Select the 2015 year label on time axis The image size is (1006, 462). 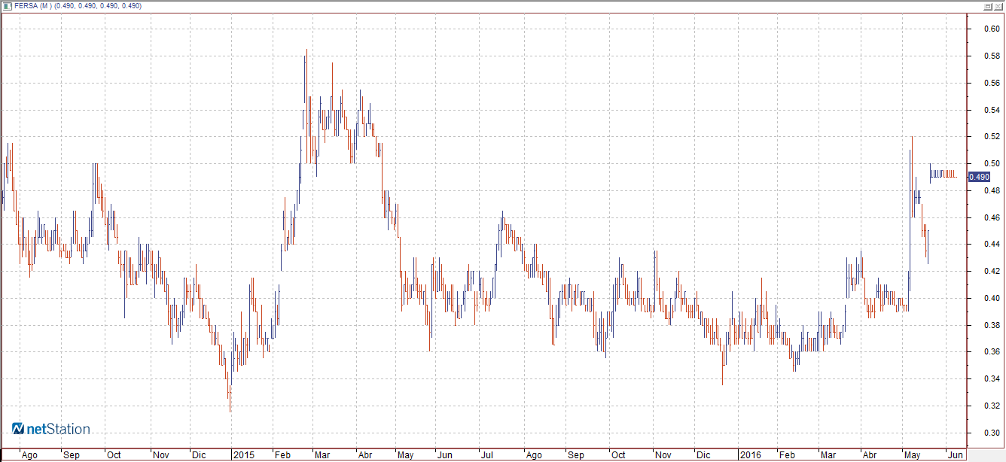(x=244, y=455)
